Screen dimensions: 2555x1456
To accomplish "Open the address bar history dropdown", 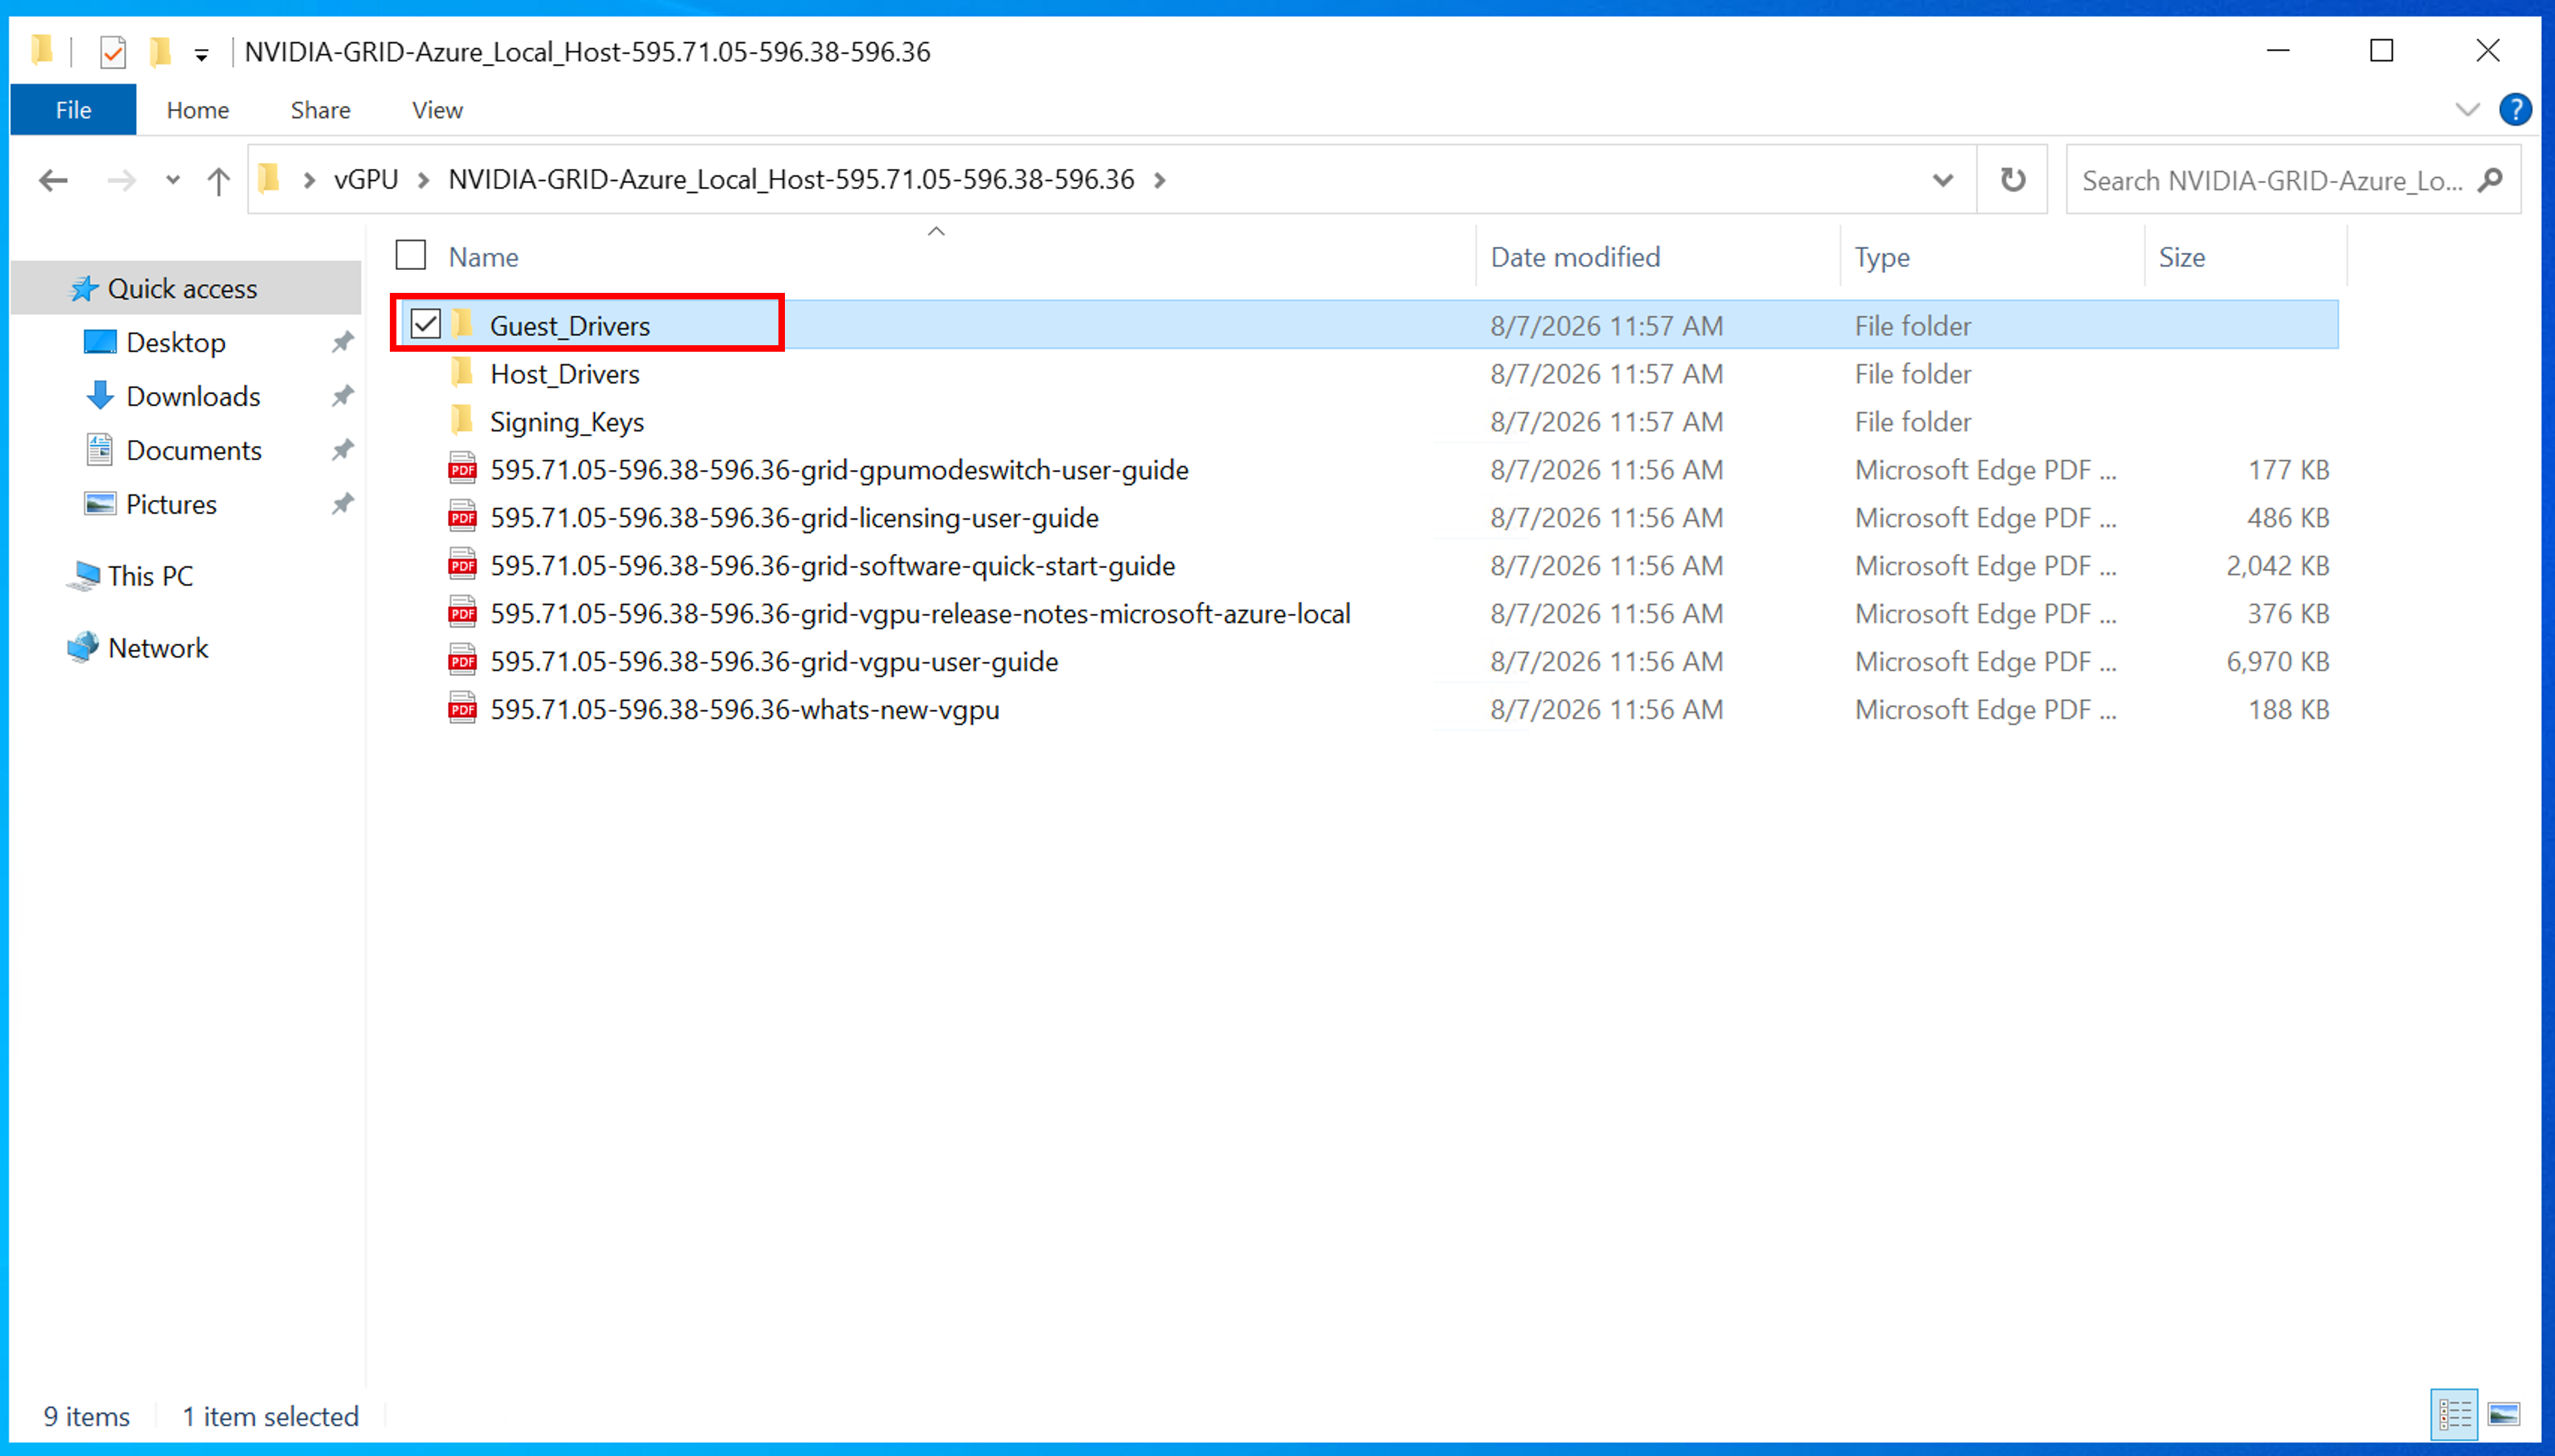I will click(1943, 180).
